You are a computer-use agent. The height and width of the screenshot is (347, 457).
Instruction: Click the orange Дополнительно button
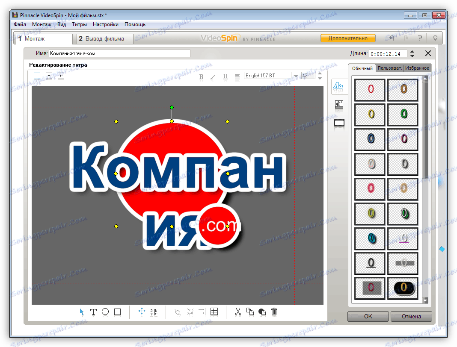(x=348, y=38)
